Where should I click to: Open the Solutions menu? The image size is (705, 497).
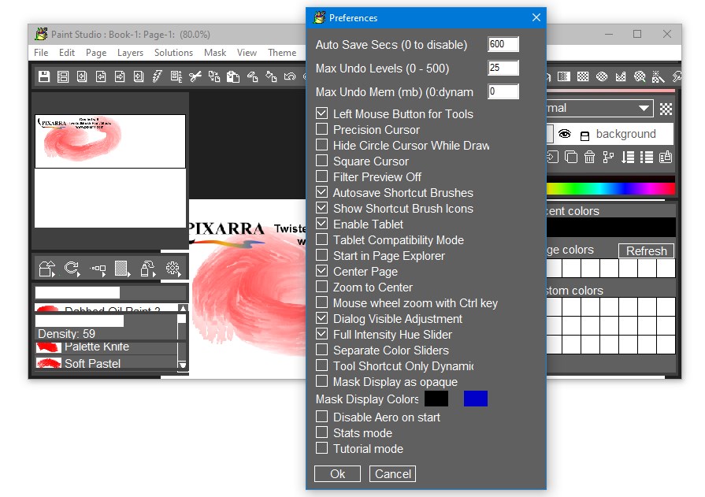(x=173, y=53)
